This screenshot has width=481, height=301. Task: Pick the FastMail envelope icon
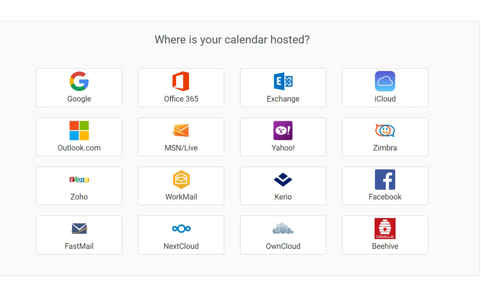point(79,228)
